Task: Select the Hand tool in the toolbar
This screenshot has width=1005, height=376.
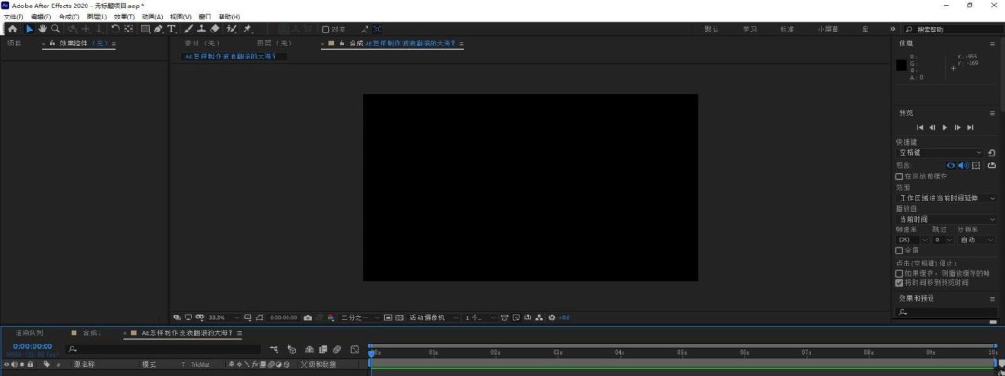Action: point(43,29)
